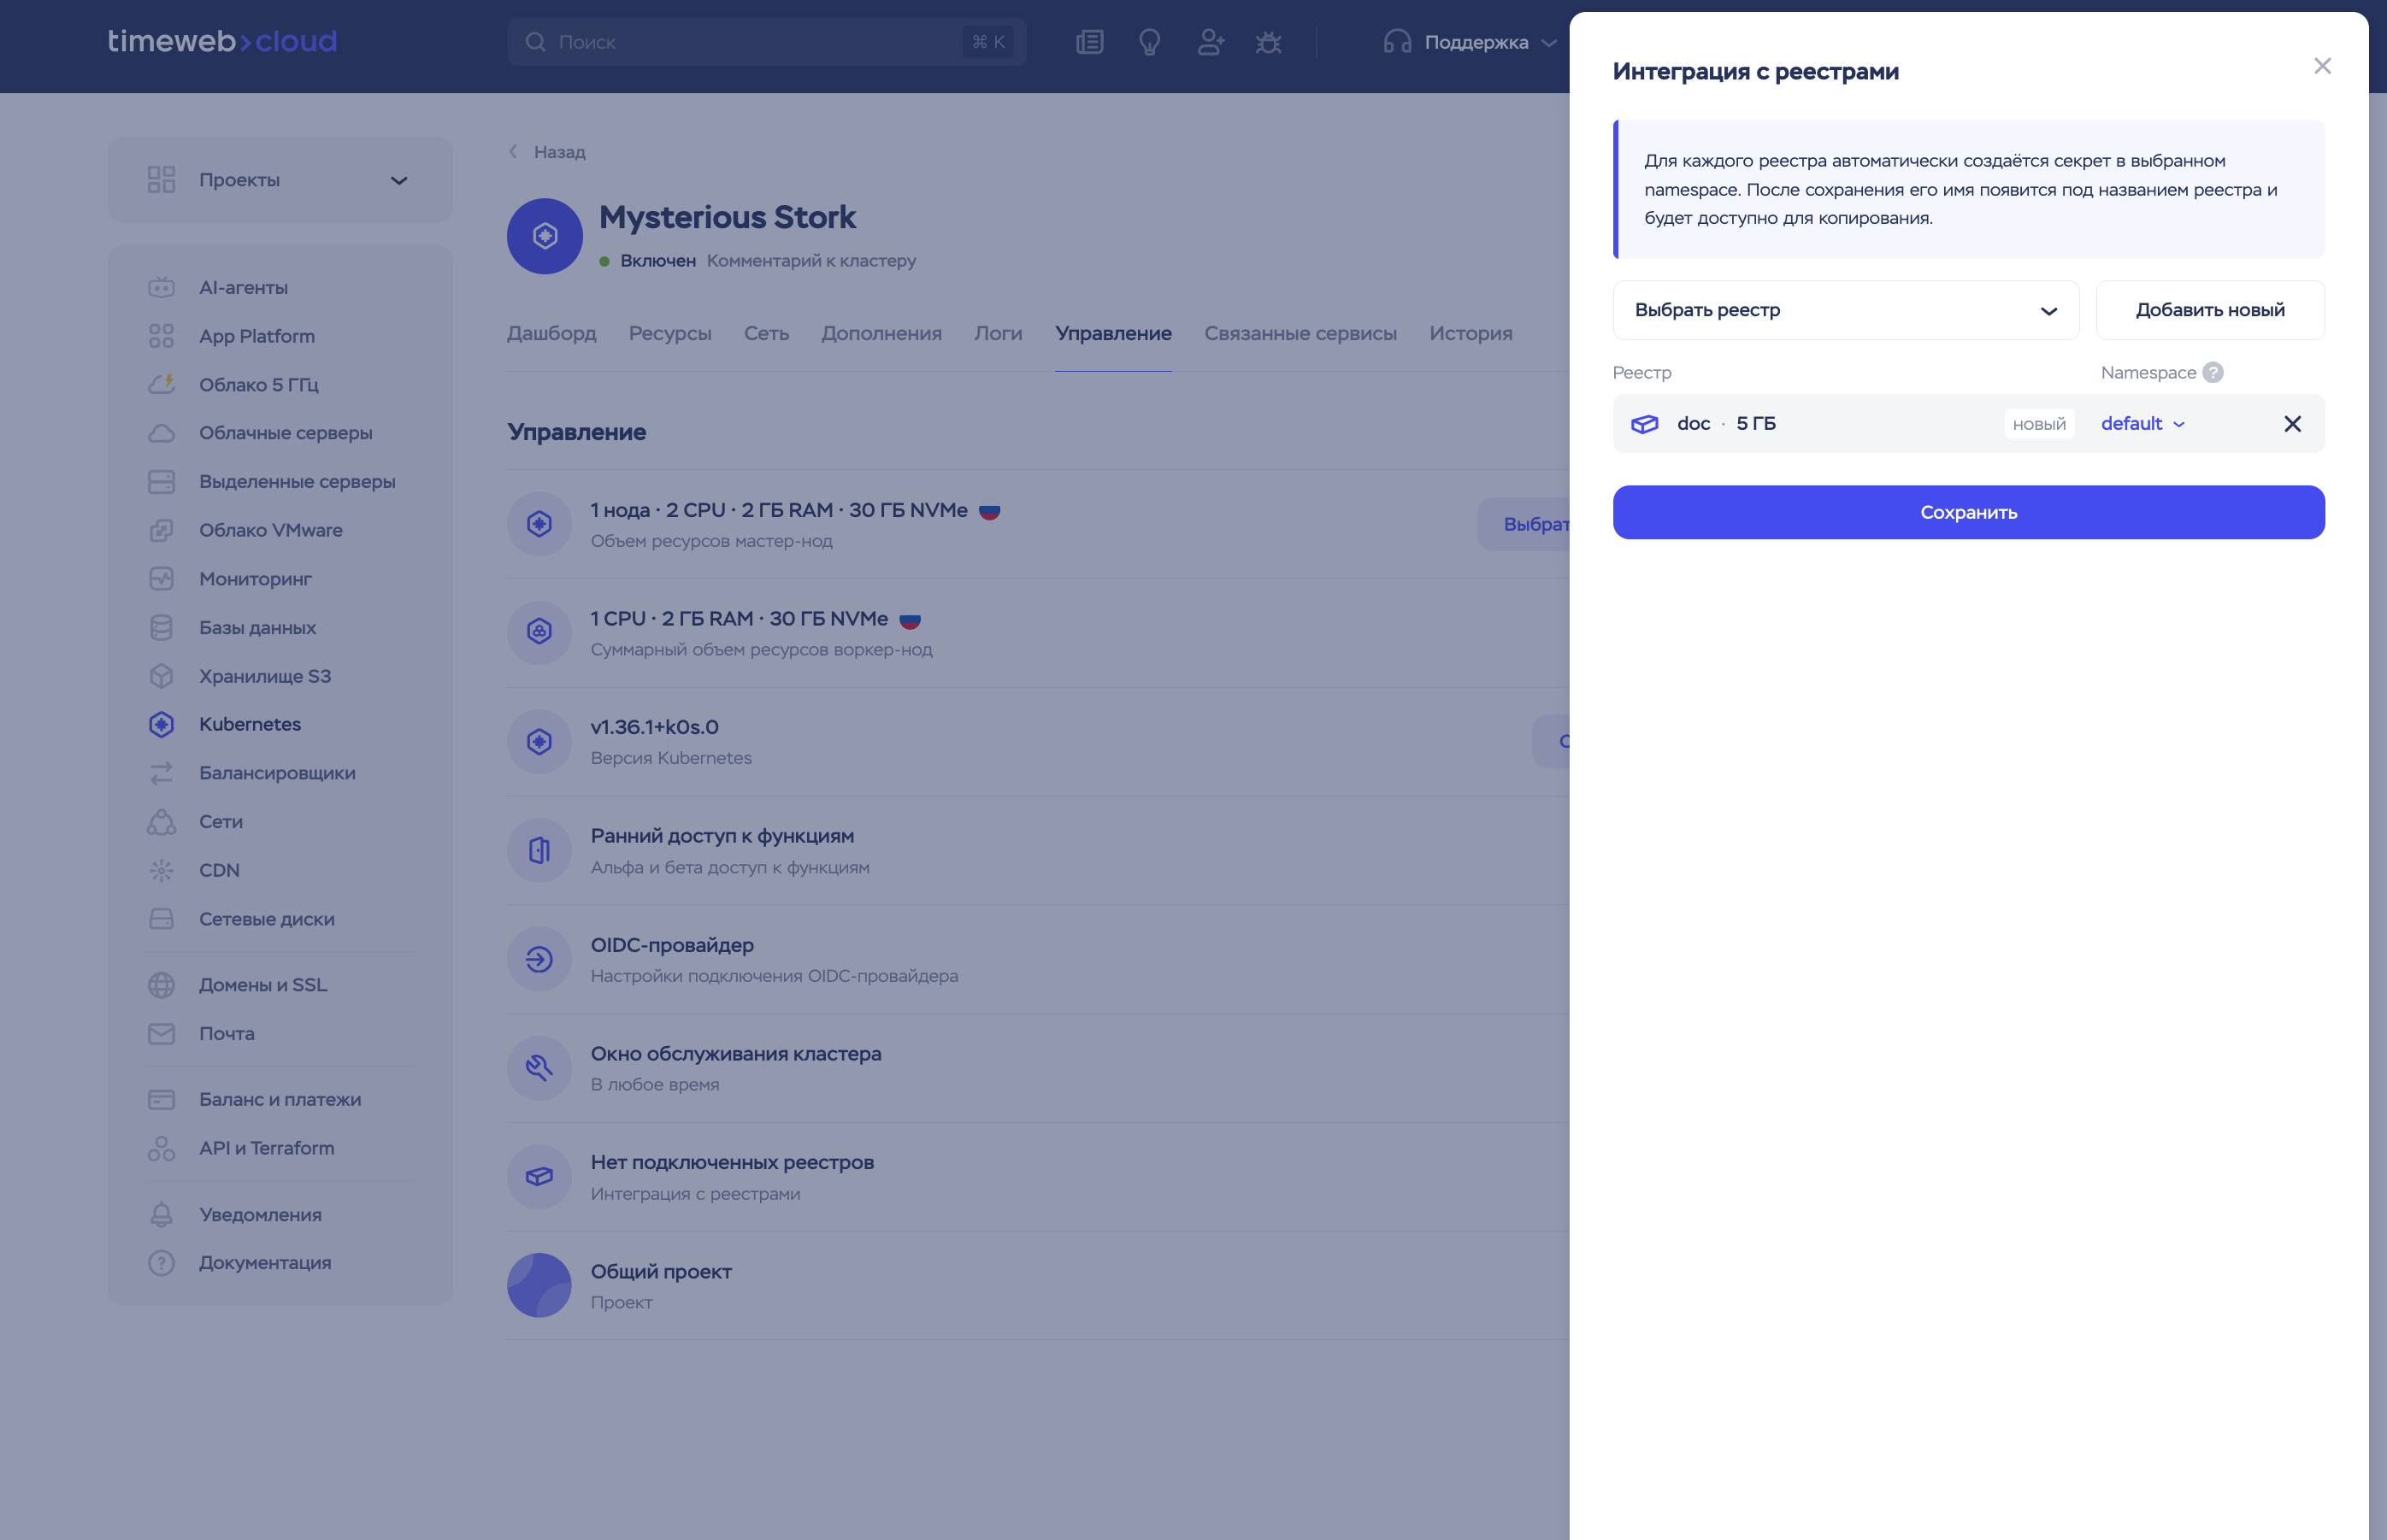Click the 'новый' badge on doc registry

click(x=2039, y=424)
